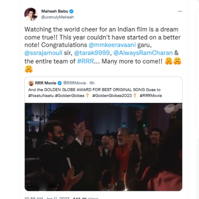The width and height of the screenshot is (199, 199).
Task: Click the @urstrulyMahesh handle
Action: pyautogui.click(x=57, y=17)
